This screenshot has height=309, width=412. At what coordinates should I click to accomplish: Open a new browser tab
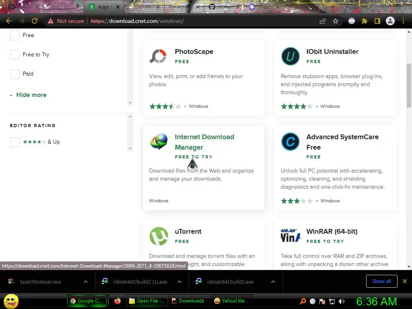point(332,7)
